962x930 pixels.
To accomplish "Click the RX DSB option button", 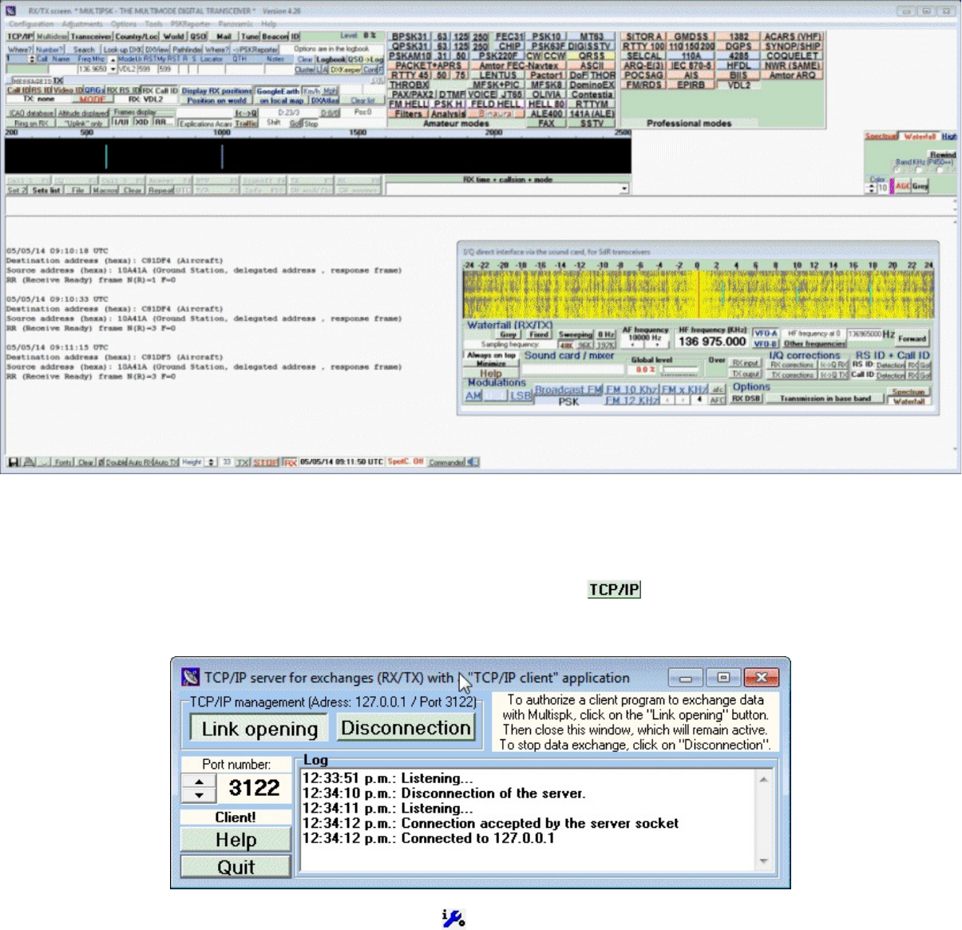I will (746, 398).
